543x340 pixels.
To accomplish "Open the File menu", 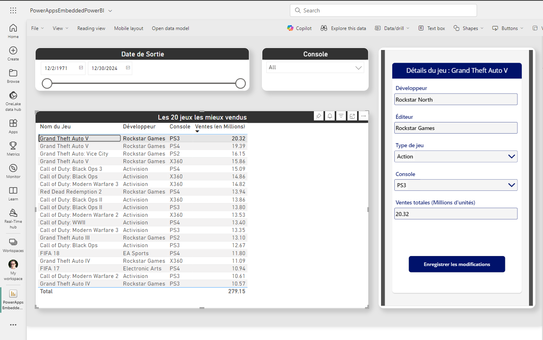I will (x=38, y=28).
